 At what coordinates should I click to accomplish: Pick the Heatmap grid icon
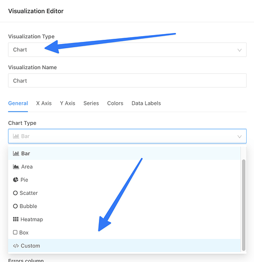pos(16,219)
